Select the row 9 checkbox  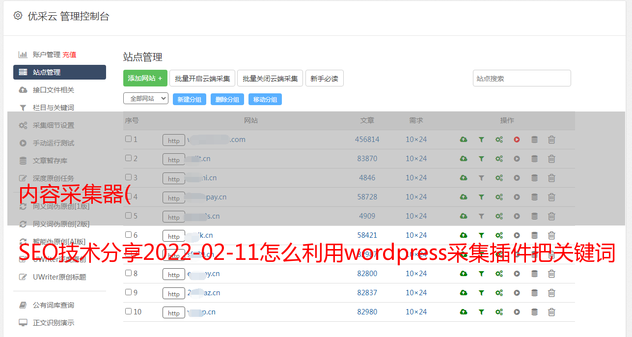128,292
